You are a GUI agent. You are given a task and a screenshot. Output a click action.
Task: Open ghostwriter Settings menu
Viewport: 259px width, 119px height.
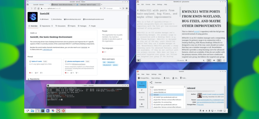(159, 4)
